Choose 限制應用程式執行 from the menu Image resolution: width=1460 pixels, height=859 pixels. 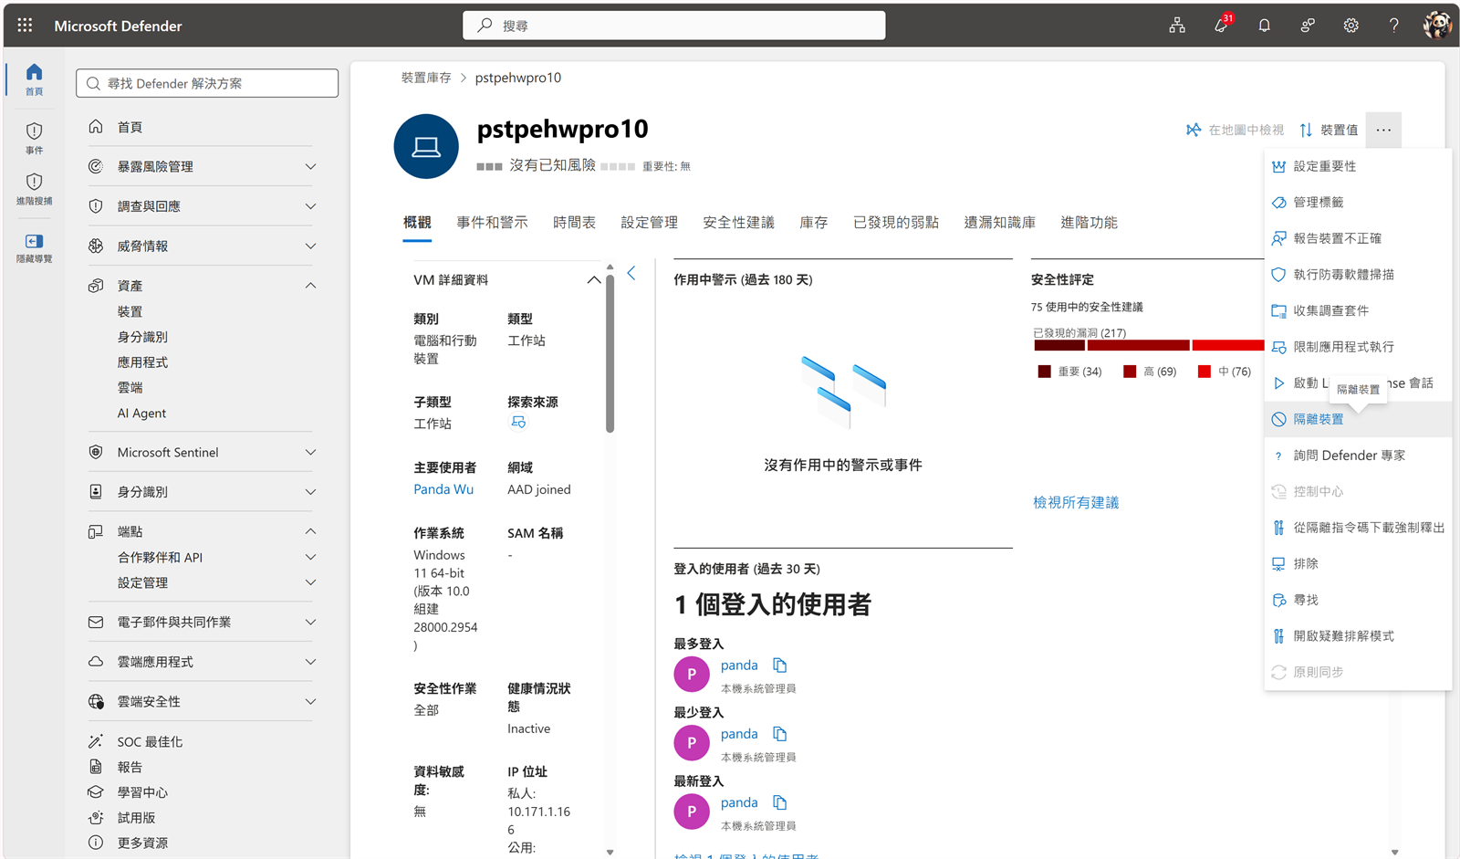[x=1358, y=347]
